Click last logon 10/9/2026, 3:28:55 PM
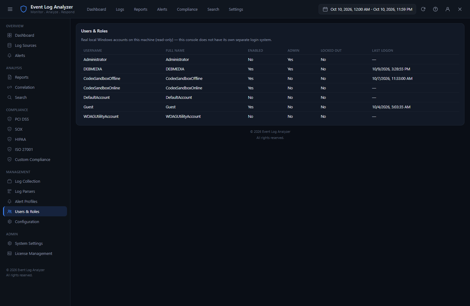The image size is (470, 306). pos(391,69)
